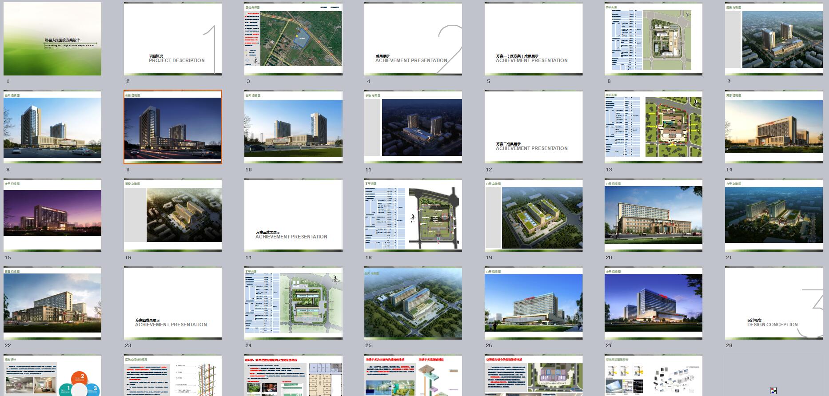Select slide 6 site plan thumbnail
This screenshot has height=396, width=829.
click(x=654, y=39)
